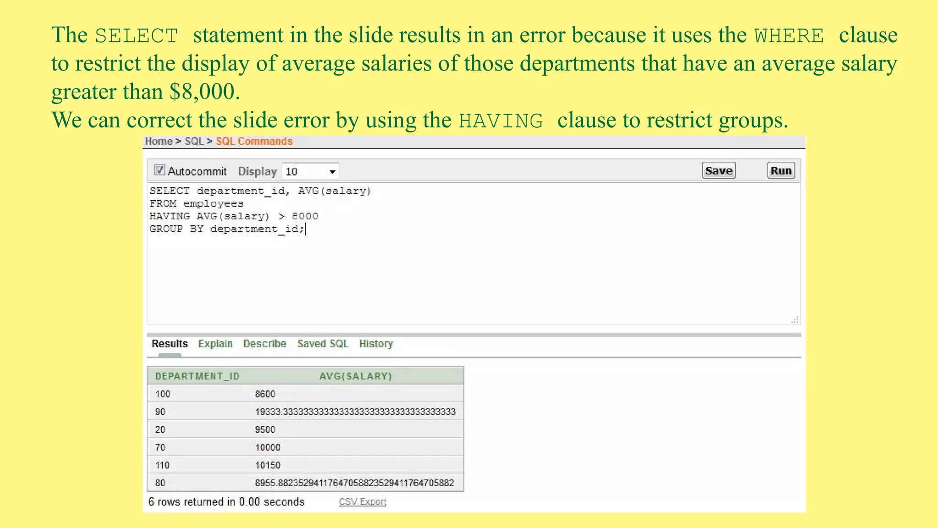938x528 pixels.
Task: Click the AVG(SALARY) column header
Action: [x=356, y=376]
